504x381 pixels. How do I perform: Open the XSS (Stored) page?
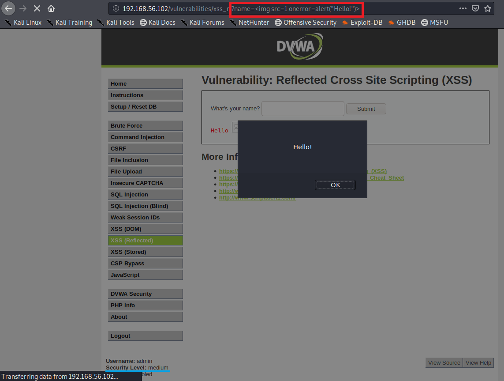click(145, 252)
